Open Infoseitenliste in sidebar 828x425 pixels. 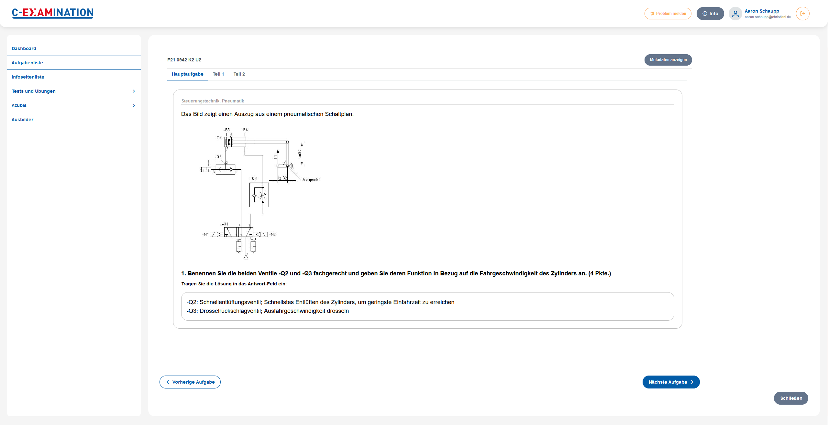pyautogui.click(x=28, y=77)
